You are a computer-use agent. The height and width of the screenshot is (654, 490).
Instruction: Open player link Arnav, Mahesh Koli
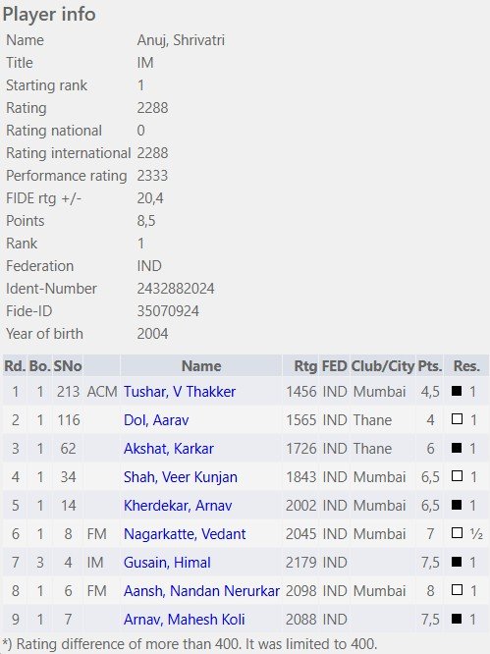(184, 620)
